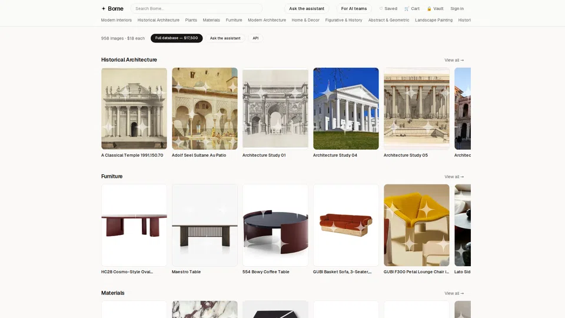
Task: Click the 554 Bowy Coffee Table title
Action: click(x=266, y=272)
